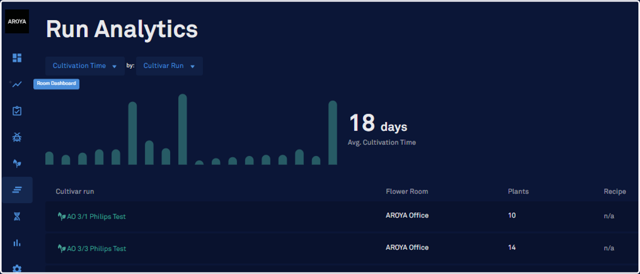Open the Cultivation Time dropdown
The width and height of the screenshot is (640, 274).
[x=85, y=66]
